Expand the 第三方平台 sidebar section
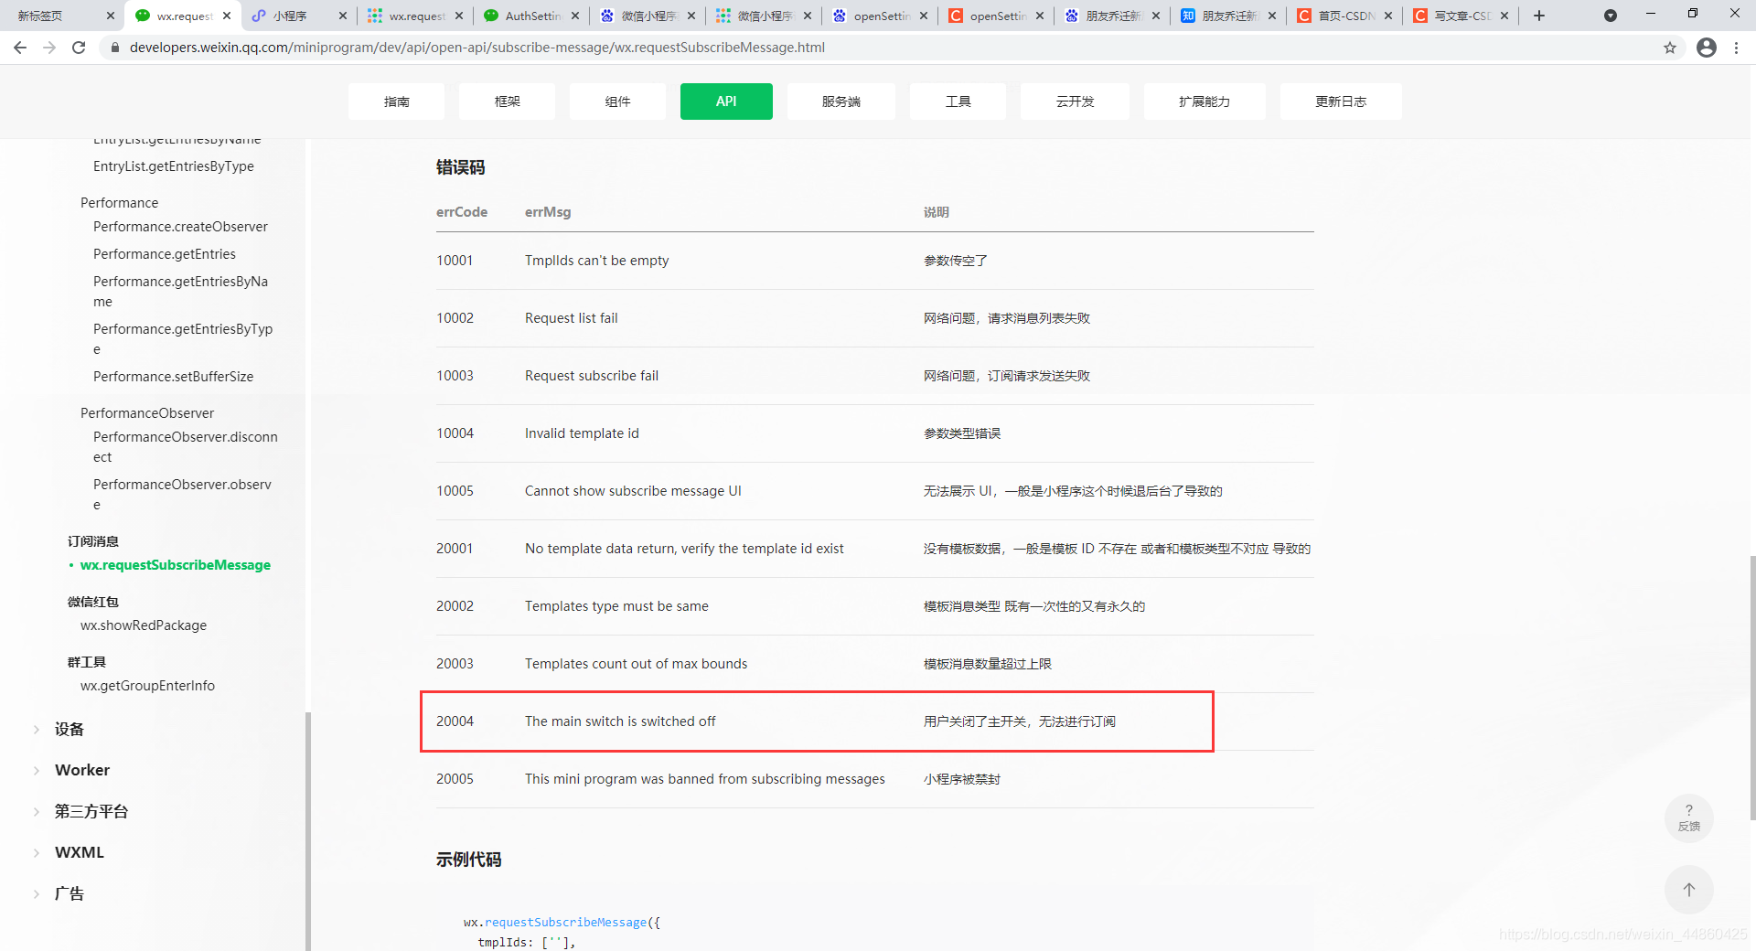 pyautogui.click(x=91, y=811)
